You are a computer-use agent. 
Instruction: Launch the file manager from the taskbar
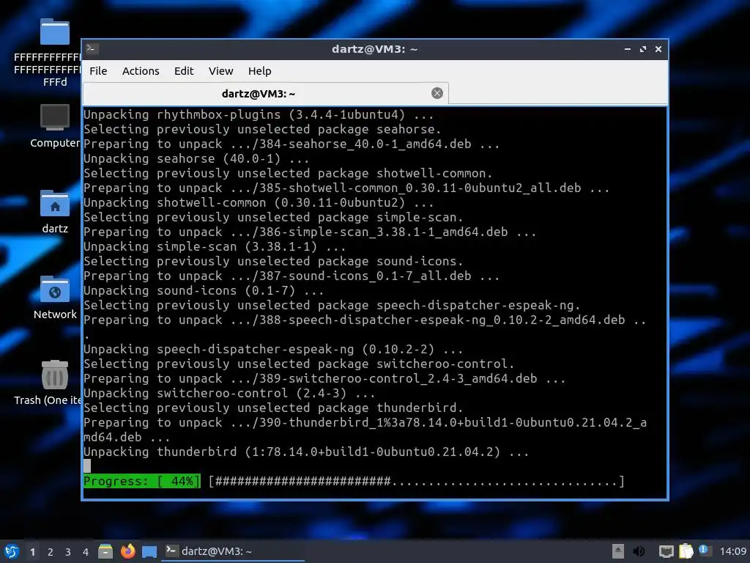pos(105,551)
